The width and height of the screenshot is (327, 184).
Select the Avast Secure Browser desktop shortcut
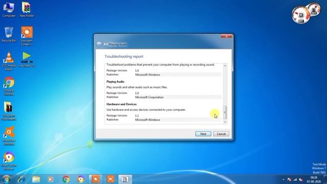click(x=9, y=161)
